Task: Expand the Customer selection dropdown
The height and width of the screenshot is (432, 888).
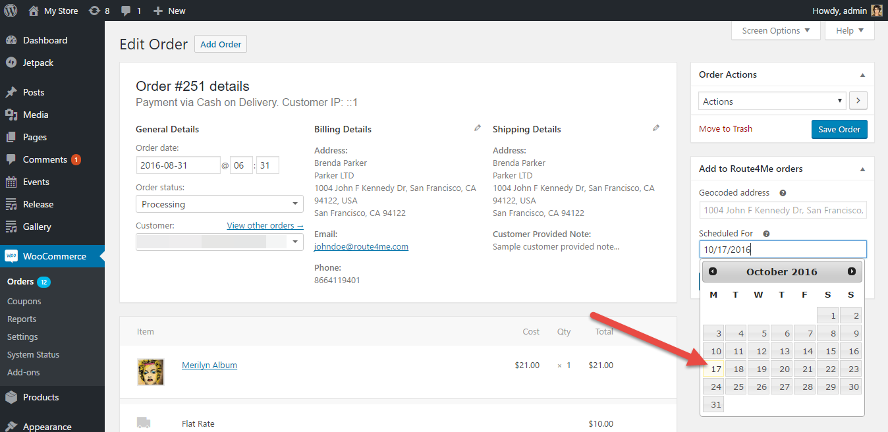Action: tap(219, 242)
